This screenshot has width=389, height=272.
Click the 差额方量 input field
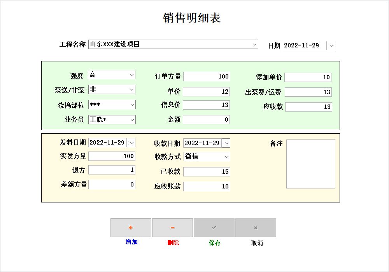click(x=112, y=185)
